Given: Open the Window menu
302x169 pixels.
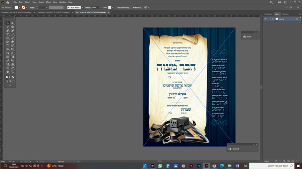Looking at the screenshot, I should coord(63,2).
